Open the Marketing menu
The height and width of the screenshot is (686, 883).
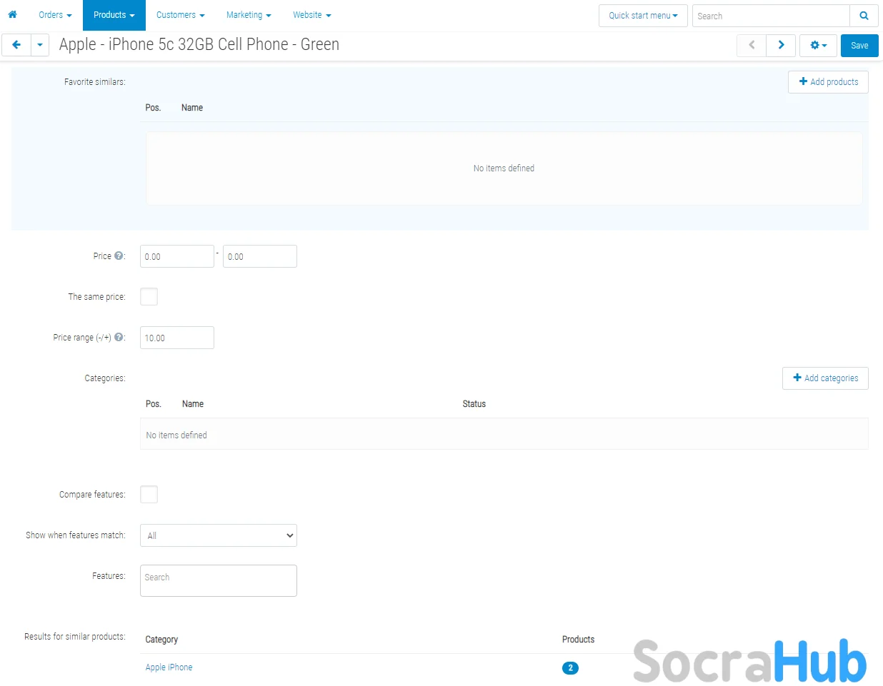click(x=249, y=15)
